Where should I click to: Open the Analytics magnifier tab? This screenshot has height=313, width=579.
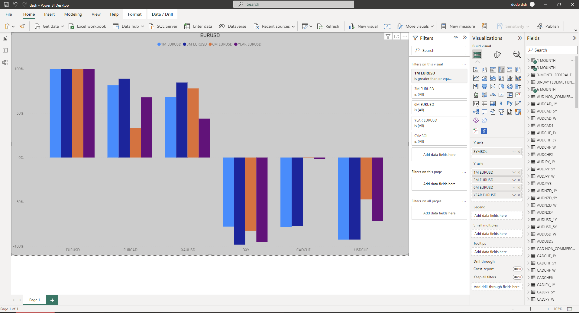click(517, 55)
